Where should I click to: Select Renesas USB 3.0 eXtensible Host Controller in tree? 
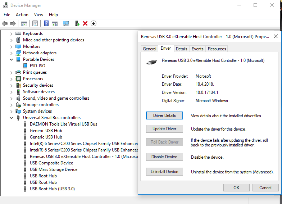tap(83, 157)
